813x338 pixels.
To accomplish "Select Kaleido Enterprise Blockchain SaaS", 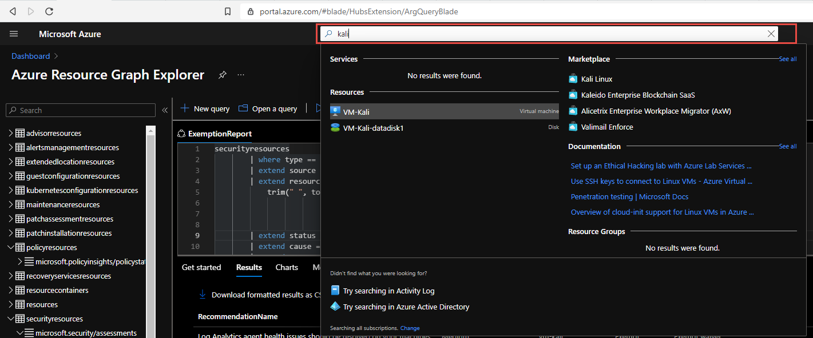I will 638,95.
